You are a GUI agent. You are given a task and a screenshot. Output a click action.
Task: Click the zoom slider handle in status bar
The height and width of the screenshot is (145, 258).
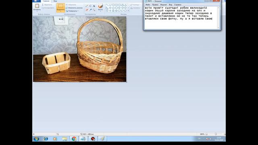click(216, 134)
